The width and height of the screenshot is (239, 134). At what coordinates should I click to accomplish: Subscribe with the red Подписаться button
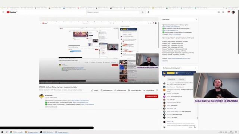[x=152, y=96]
